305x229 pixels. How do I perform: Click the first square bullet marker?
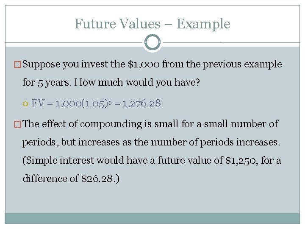(x=17, y=64)
